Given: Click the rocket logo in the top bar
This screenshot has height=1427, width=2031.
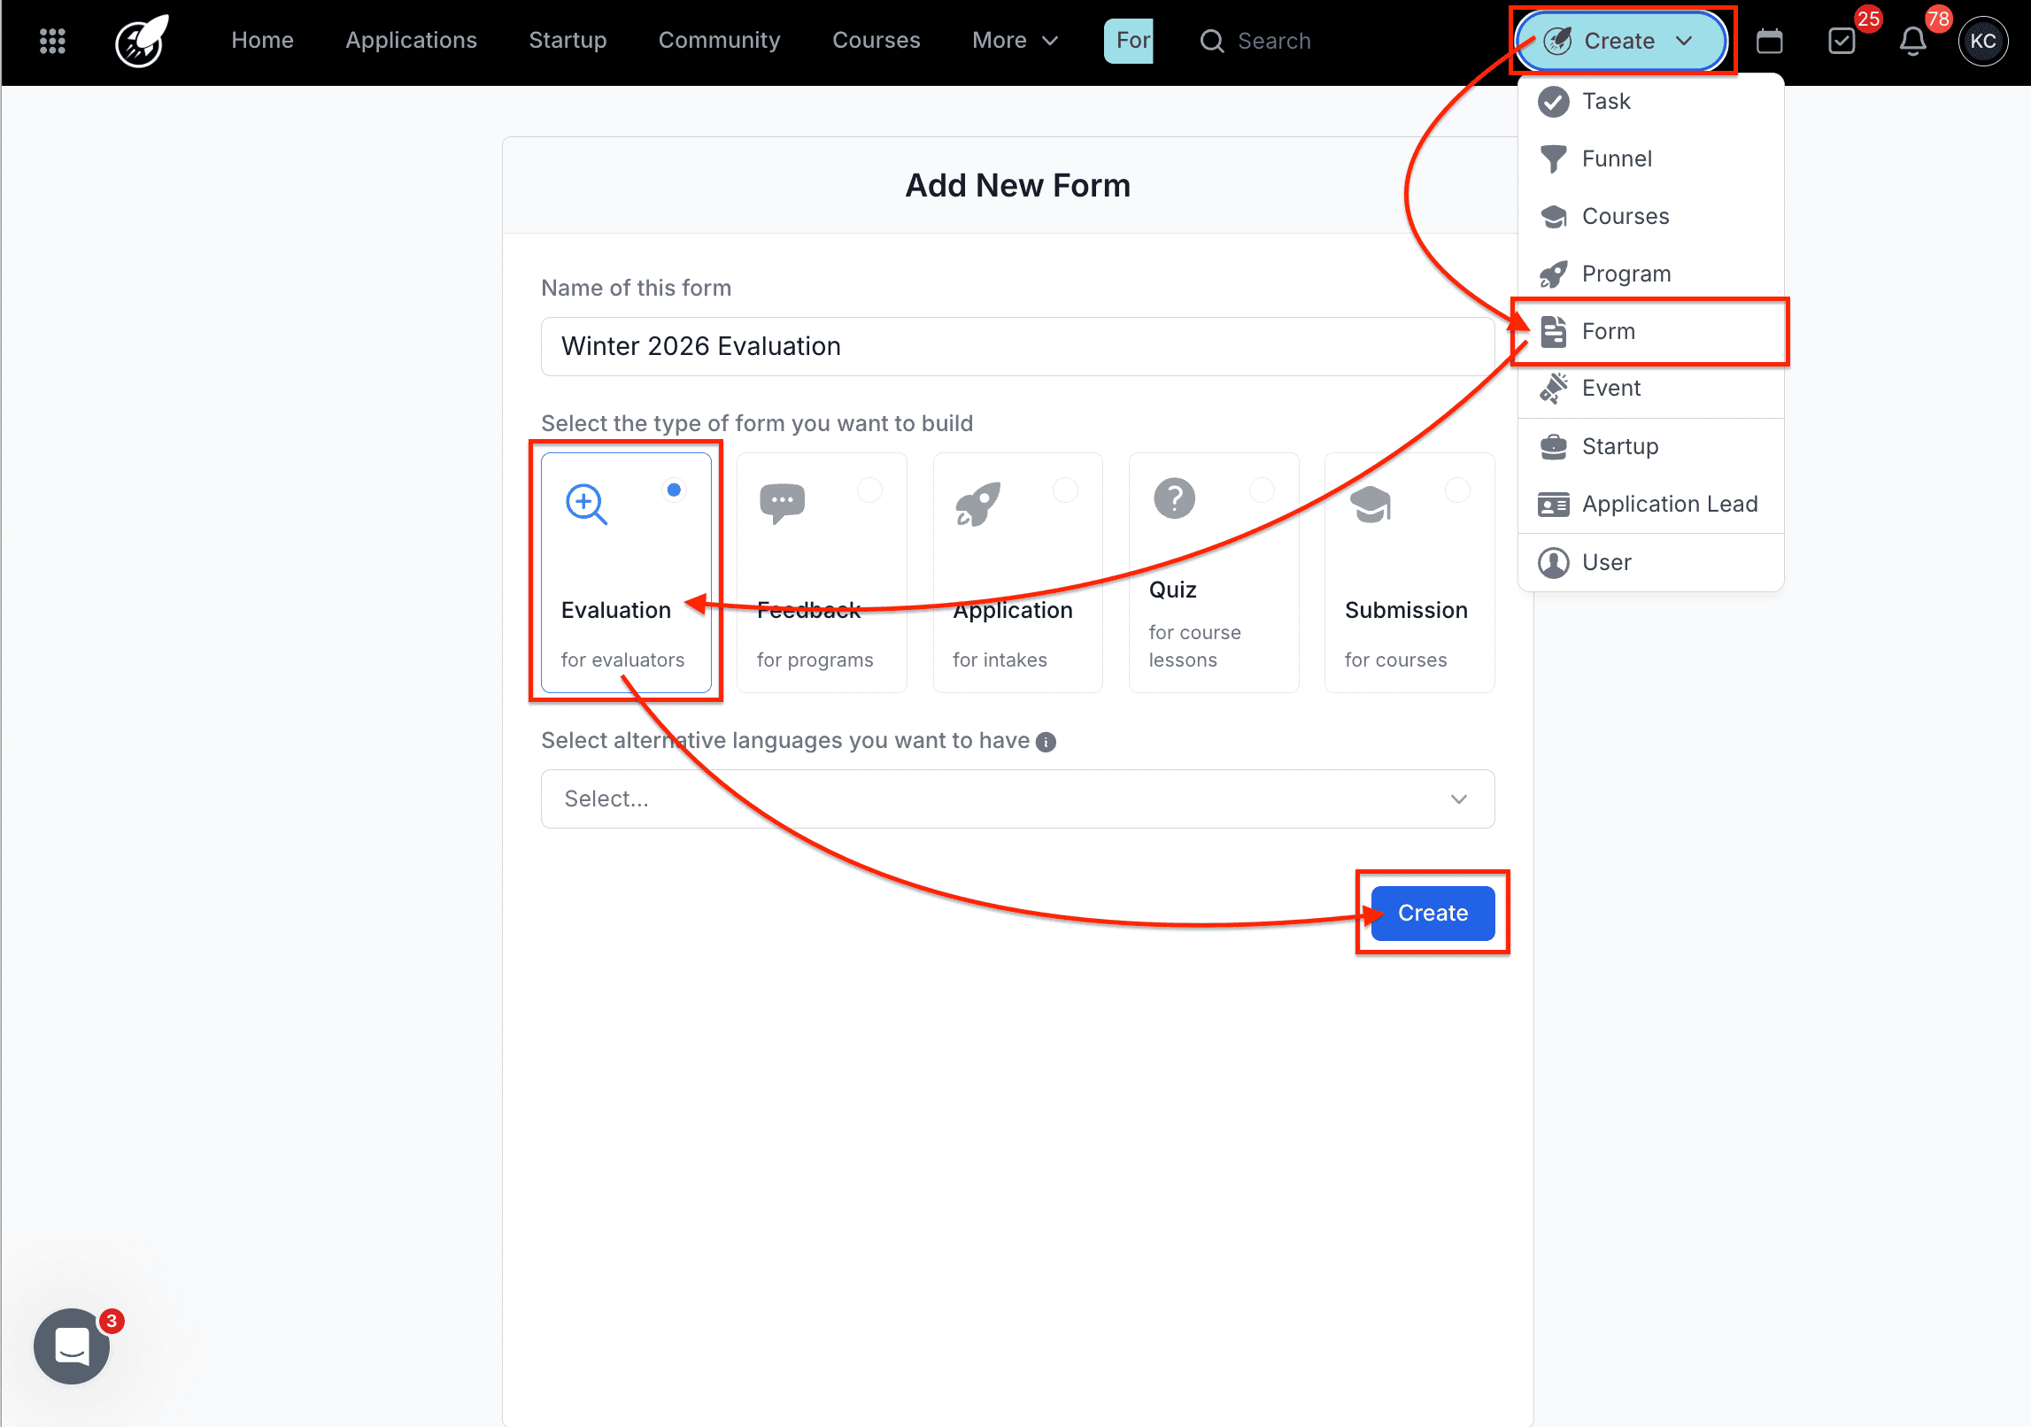Looking at the screenshot, I should 139,40.
